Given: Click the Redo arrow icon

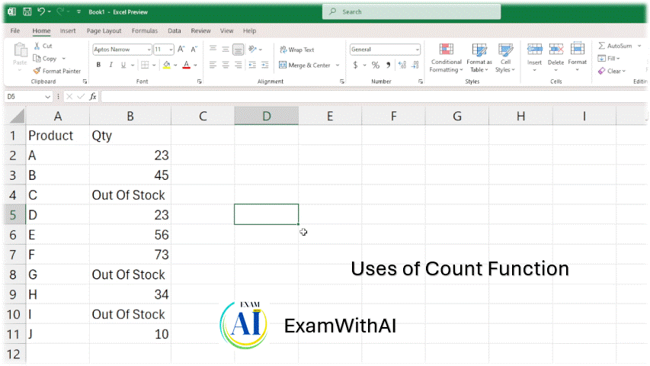Looking at the screenshot, I should tap(60, 11).
